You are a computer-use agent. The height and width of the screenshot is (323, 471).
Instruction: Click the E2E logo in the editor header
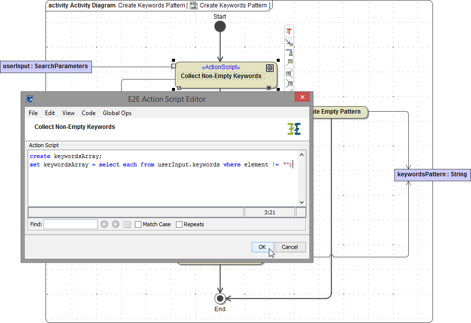point(294,127)
